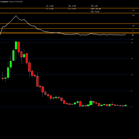Click the 'OL: 9.24' reading
Viewport: 139px width, 139px height.
click(x=95, y=12)
